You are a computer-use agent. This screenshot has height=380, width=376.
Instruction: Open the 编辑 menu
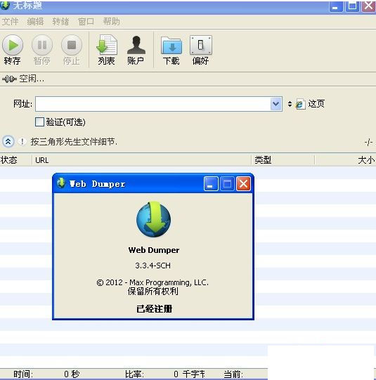pos(35,22)
